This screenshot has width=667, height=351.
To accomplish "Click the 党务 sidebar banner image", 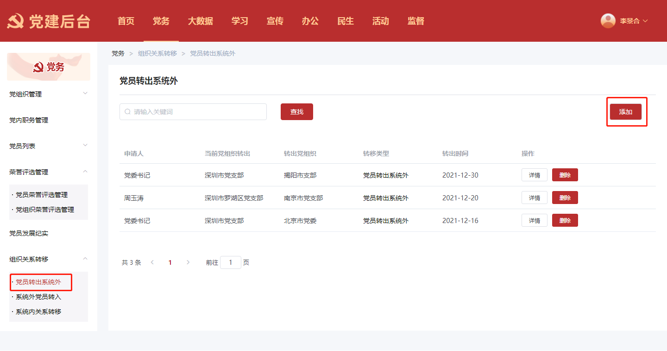I will 49,67.
